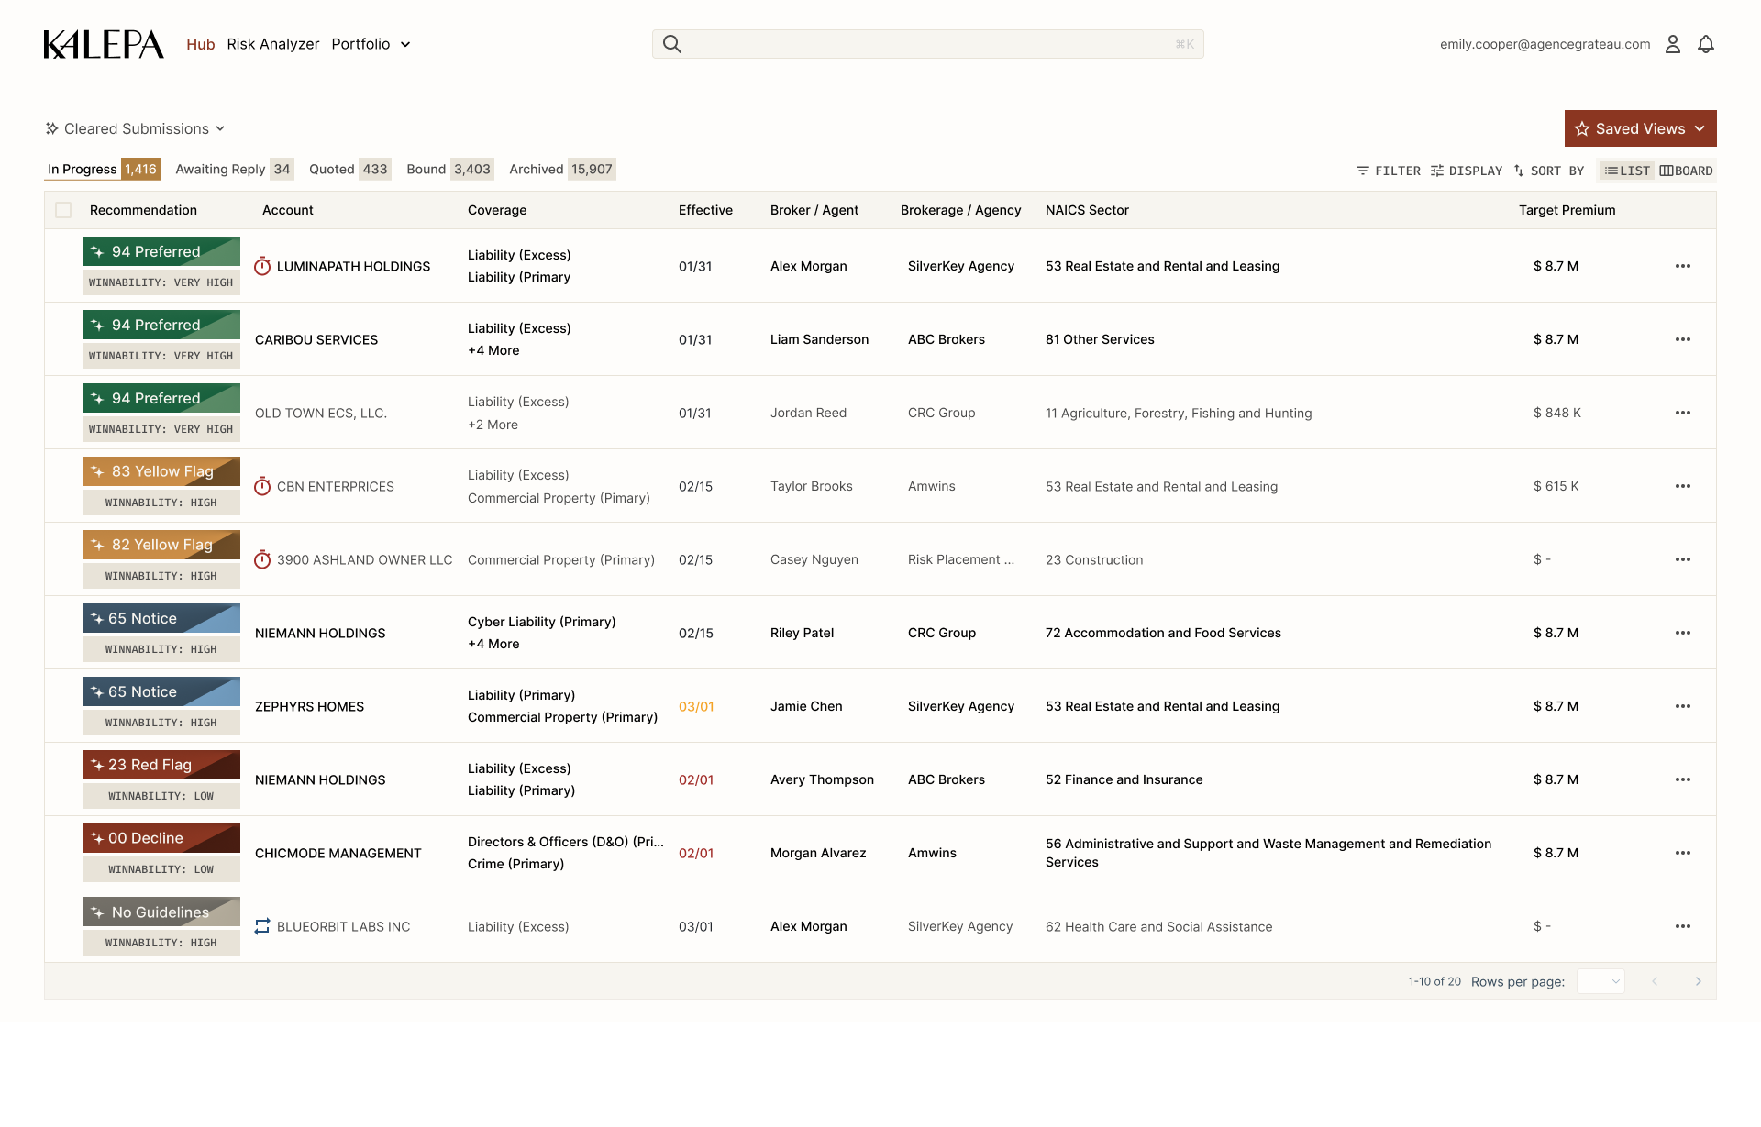
Task: Click the search input field
Action: pos(927,44)
